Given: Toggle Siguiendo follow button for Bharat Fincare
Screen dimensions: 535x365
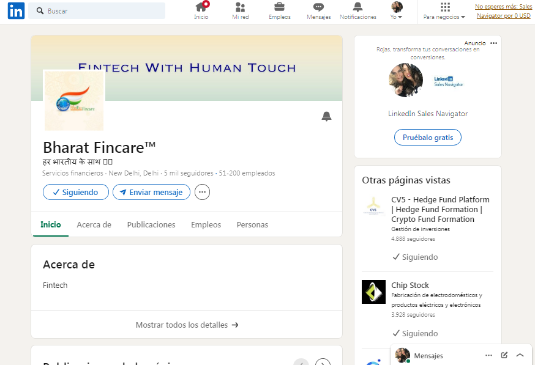Looking at the screenshot, I should (76, 192).
